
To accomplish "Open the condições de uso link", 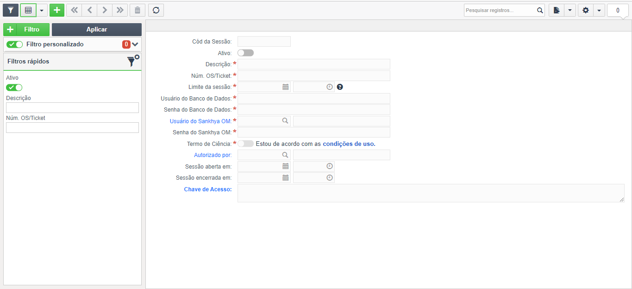I will click(349, 144).
